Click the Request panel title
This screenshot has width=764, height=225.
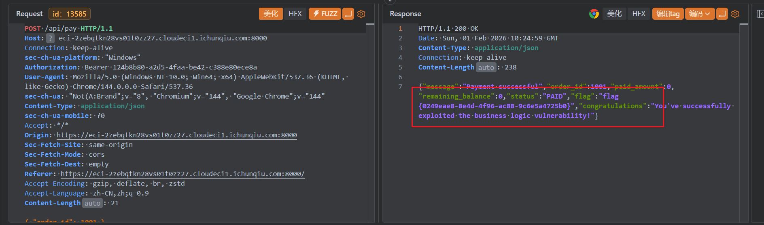click(29, 14)
